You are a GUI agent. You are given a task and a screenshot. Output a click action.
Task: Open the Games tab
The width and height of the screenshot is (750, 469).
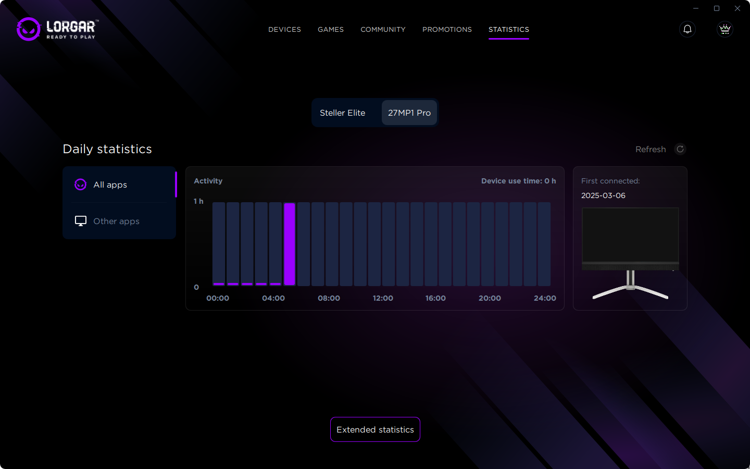331,29
